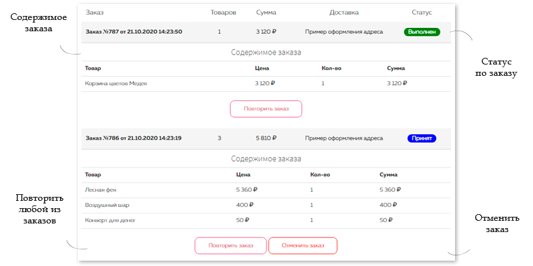Click the lower Повторить заказ button for order 786
Image resolution: width=533 pixels, height=266 pixels.
click(231, 245)
